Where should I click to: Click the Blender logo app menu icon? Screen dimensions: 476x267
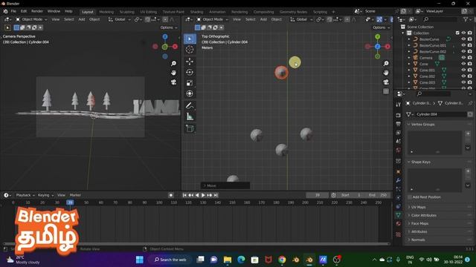(5, 11)
